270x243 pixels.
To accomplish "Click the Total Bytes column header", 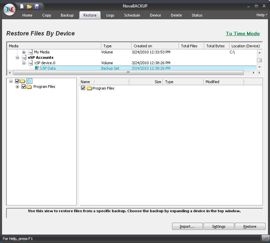I will coord(217,46).
